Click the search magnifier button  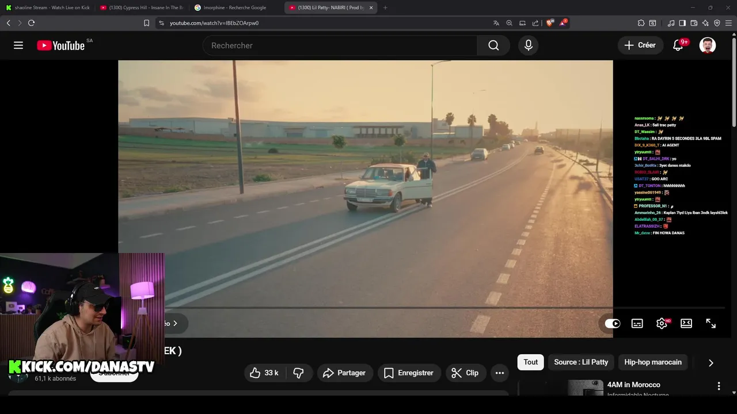coord(493,45)
